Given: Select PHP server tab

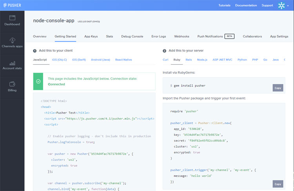Looking at the screenshot, I should [255, 60].
